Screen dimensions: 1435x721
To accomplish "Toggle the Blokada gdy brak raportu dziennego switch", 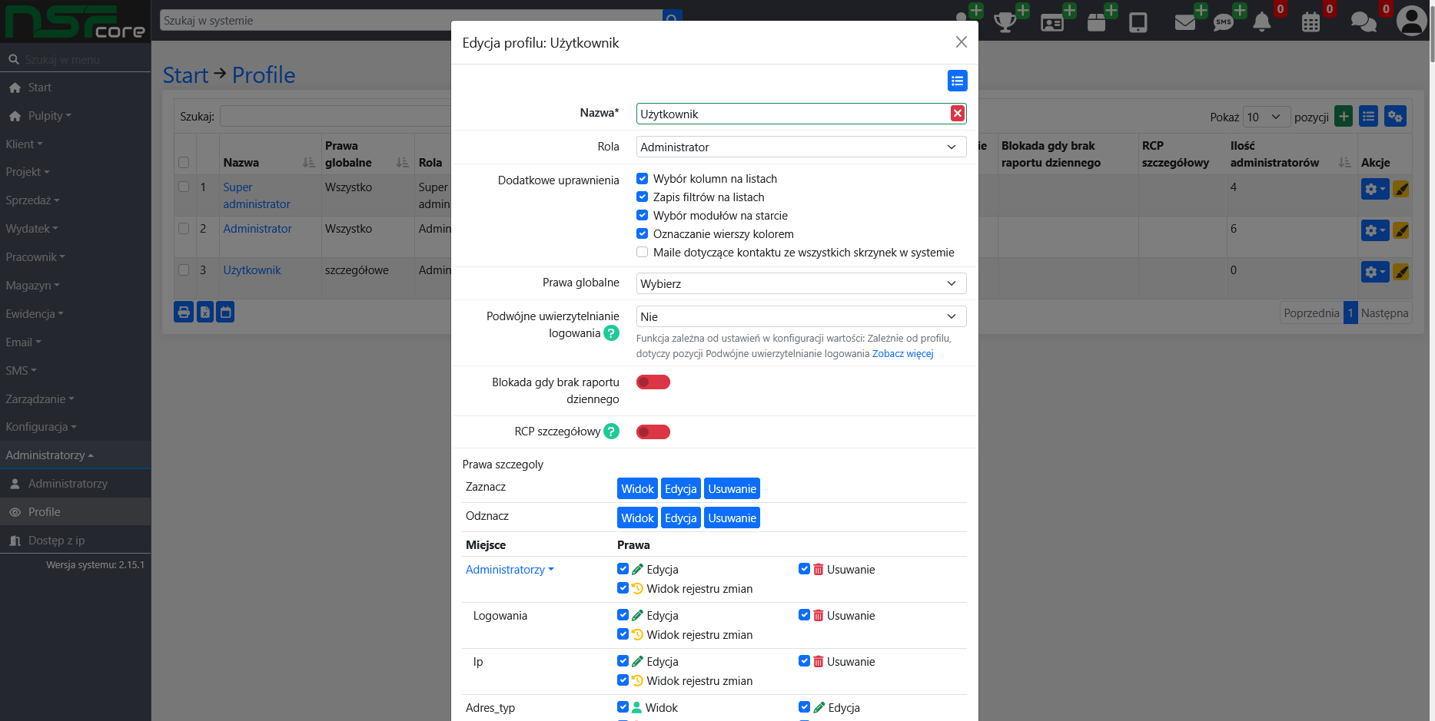I will tap(653, 382).
